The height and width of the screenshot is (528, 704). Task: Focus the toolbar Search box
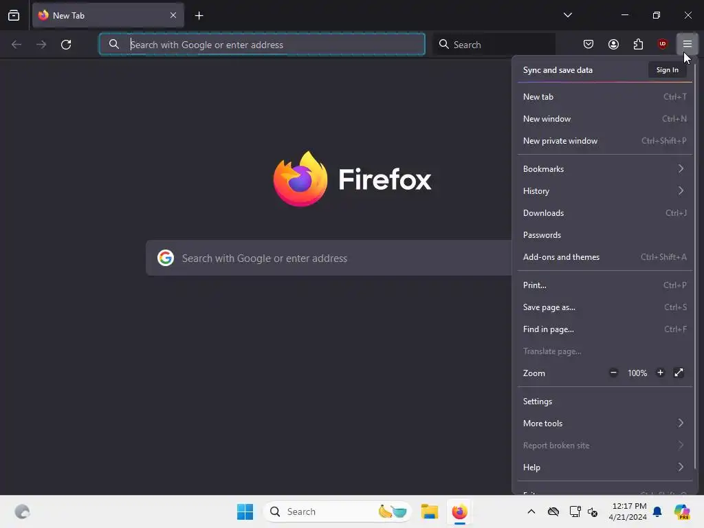(494, 45)
